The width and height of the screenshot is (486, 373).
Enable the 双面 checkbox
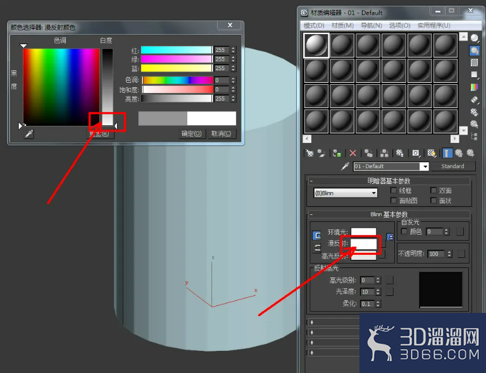click(x=433, y=190)
